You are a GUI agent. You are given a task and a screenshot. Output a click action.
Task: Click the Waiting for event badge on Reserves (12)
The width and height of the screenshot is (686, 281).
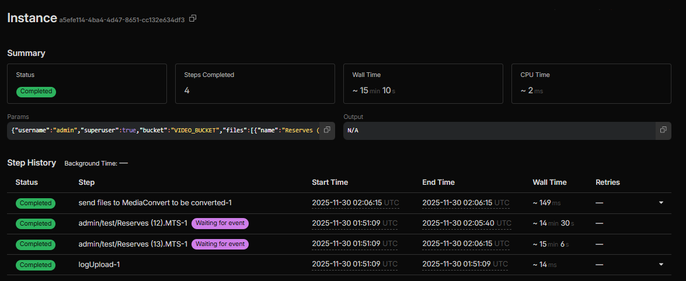(220, 223)
